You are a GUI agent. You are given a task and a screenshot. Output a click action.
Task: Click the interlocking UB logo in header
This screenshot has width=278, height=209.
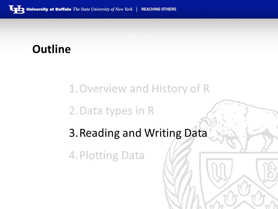[17, 9]
